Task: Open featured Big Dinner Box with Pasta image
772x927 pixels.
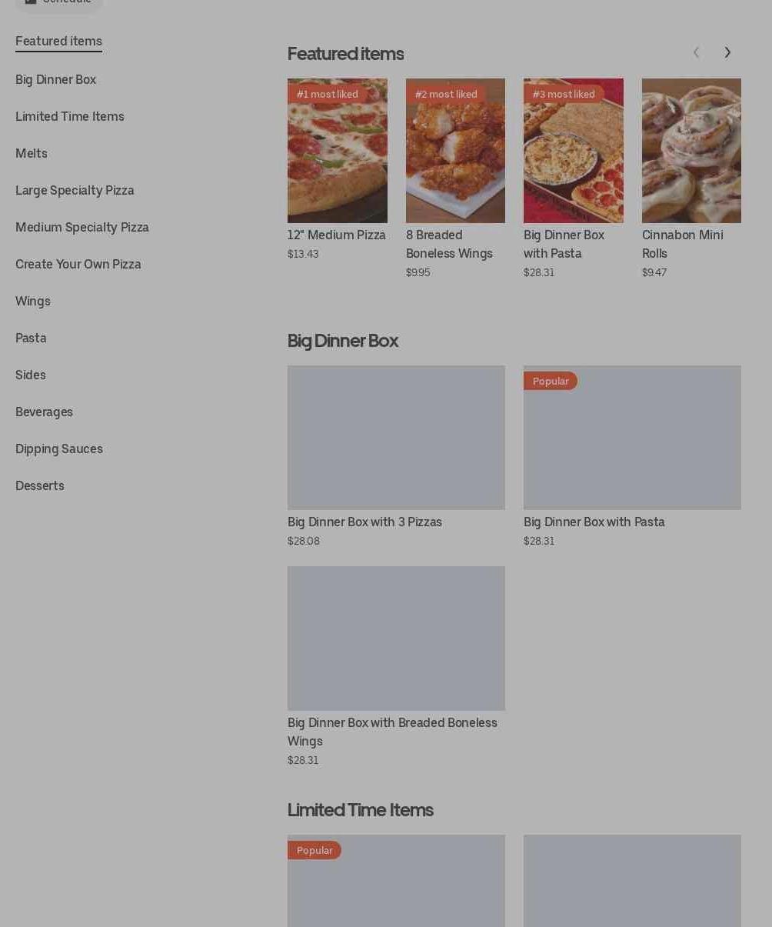Action: pos(574,151)
